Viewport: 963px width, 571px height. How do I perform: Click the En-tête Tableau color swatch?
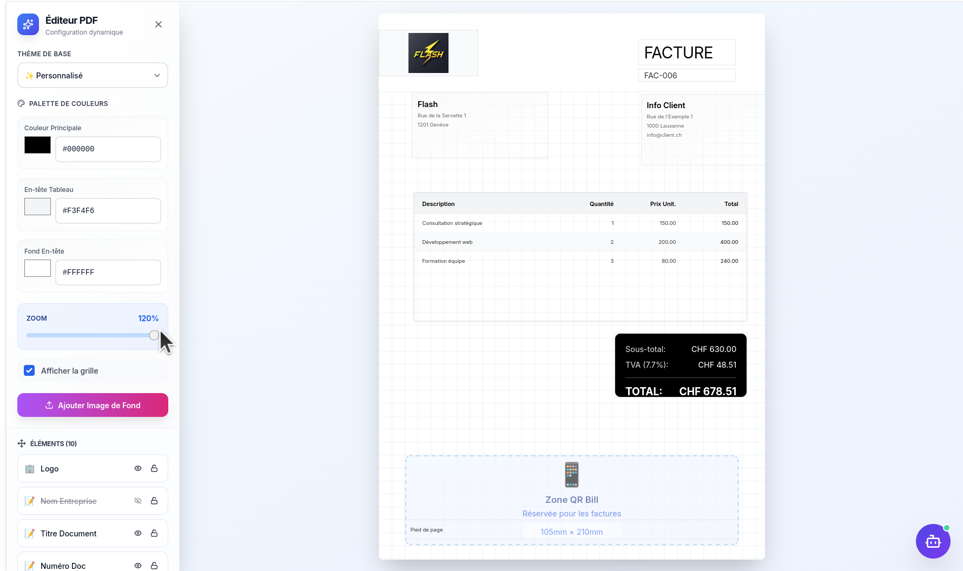tap(37, 207)
